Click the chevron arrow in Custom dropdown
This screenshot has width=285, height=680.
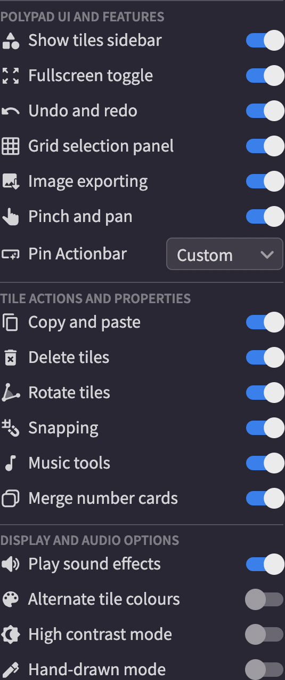coord(267,255)
